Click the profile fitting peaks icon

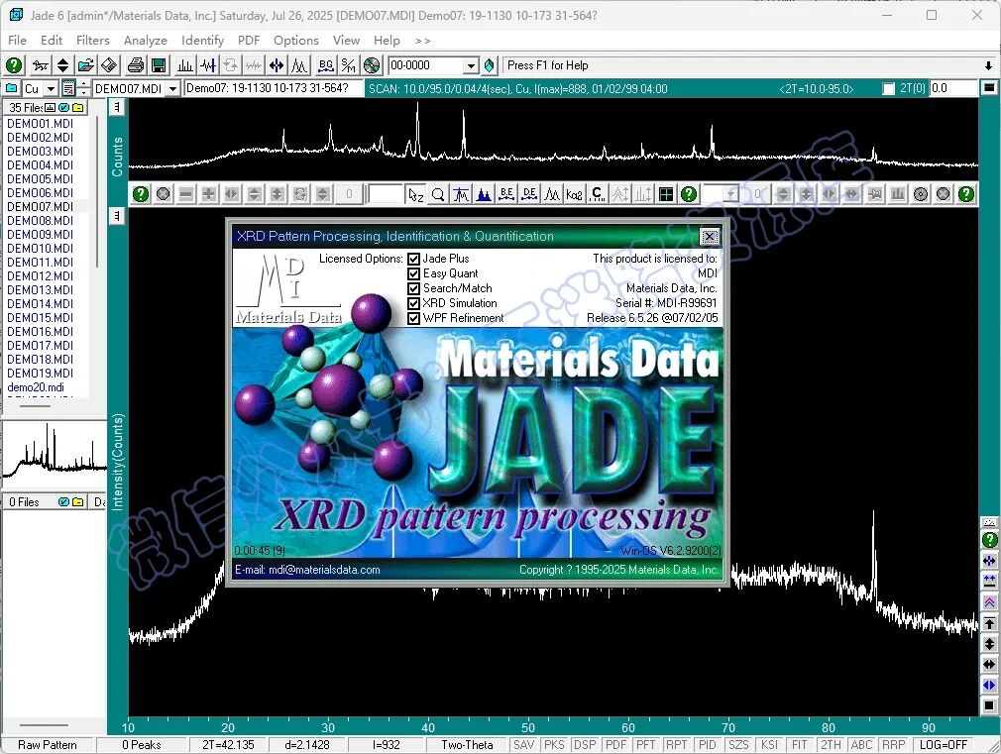(298, 65)
